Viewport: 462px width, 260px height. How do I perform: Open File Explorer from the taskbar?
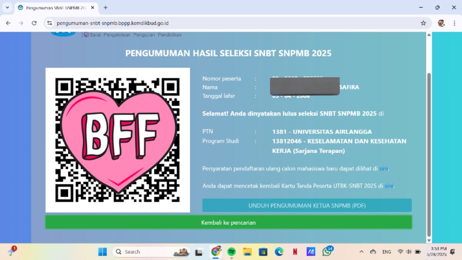[x=247, y=252]
